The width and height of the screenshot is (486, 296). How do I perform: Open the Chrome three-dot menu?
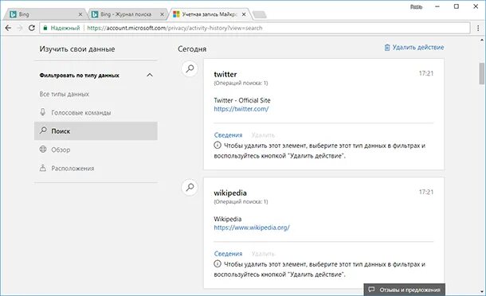coord(478,28)
